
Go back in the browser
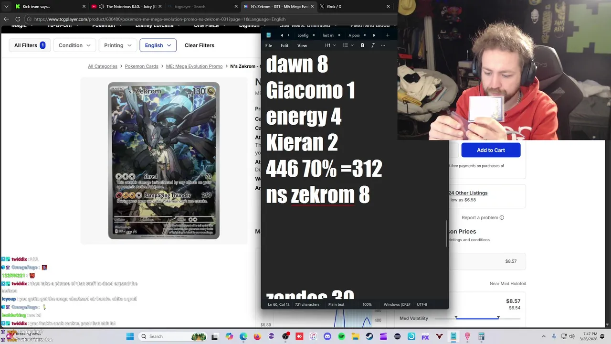pyautogui.click(x=6, y=19)
